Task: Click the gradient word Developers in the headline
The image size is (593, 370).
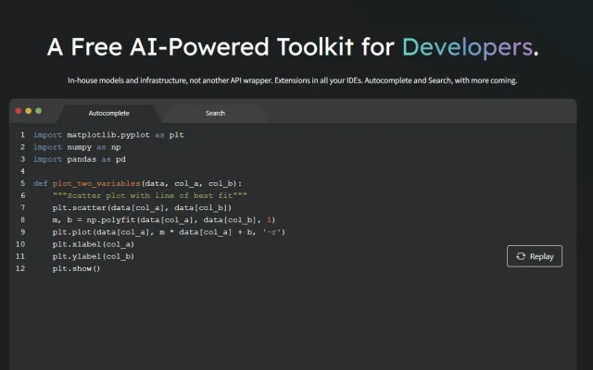Action: [467, 47]
